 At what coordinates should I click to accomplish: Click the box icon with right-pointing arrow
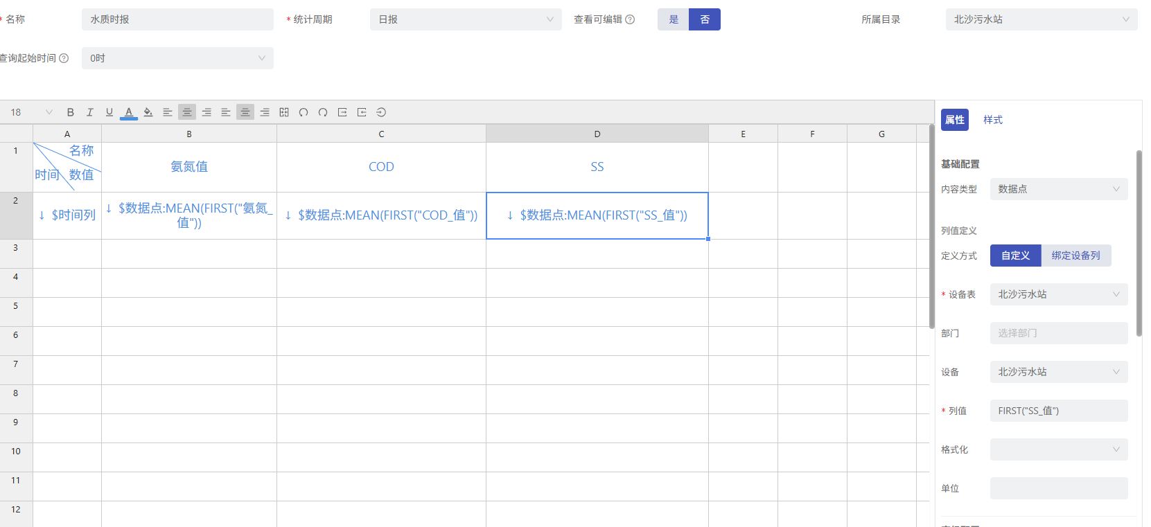(342, 112)
